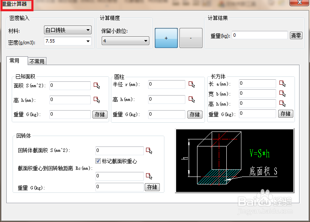310x222 pixels.
Task: Focus the 面积 S(mm^2) input field
Action: 70,86
